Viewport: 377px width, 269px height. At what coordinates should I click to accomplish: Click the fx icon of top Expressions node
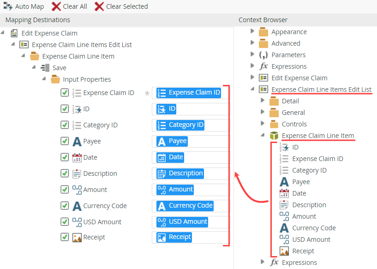[263, 66]
